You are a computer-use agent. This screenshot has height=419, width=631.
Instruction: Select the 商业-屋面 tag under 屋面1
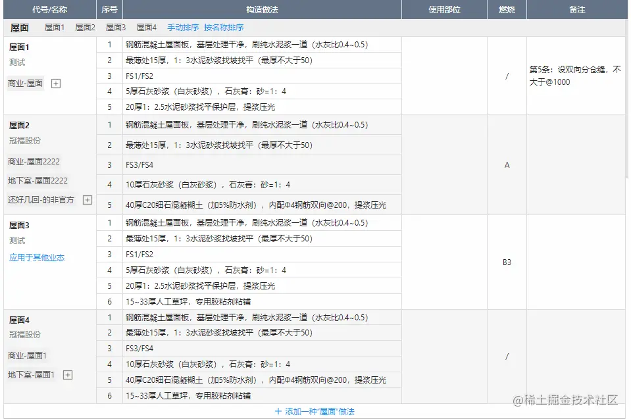pyautogui.click(x=26, y=84)
